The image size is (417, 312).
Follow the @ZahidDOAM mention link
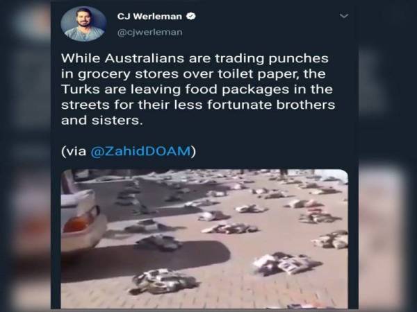coord(140,151)
